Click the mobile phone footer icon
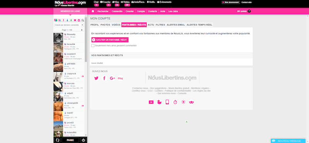Image resolution: width=309 pixels, height=143 pixels. pyautogui.click(x=167, y=102)
